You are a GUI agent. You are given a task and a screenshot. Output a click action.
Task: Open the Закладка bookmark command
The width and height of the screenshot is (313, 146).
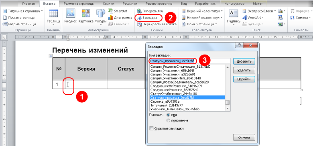147,18
